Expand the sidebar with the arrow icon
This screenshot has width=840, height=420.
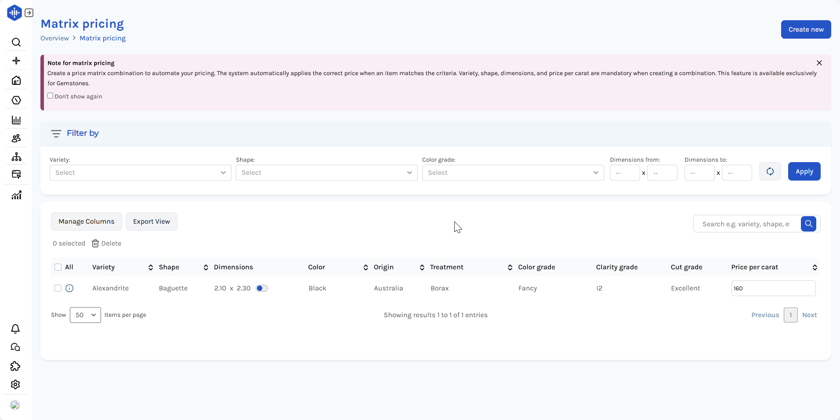click(29, 13)
